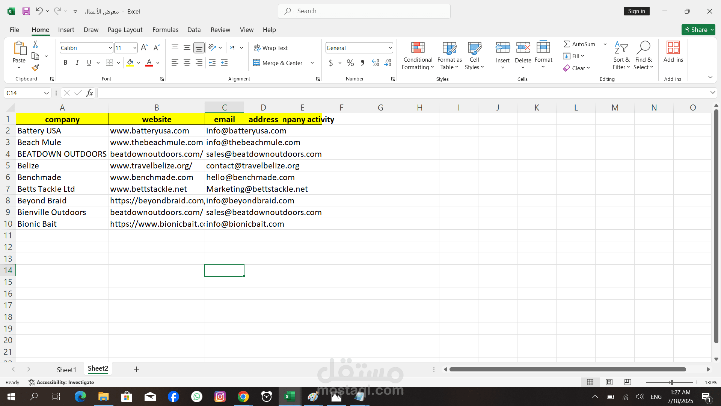721x406 pixels.
Task: Collapse the ribbon with chevron
Action: [710, 77]
